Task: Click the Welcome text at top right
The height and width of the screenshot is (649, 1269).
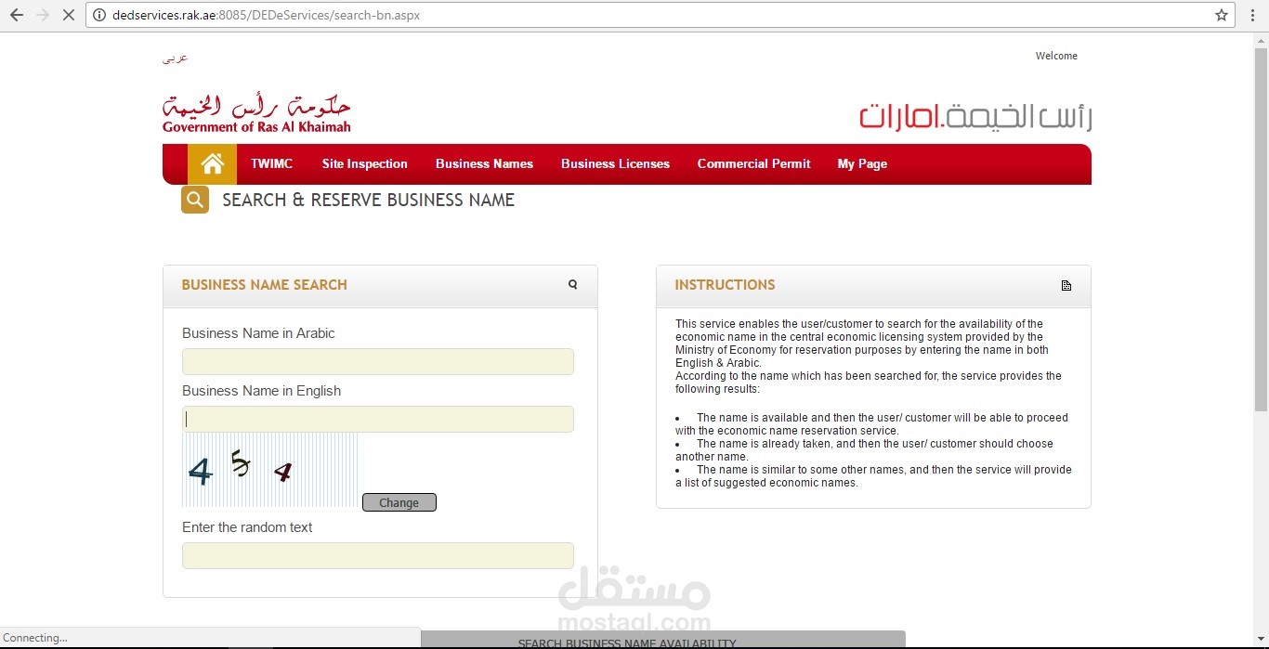Action: [1056, 56]
